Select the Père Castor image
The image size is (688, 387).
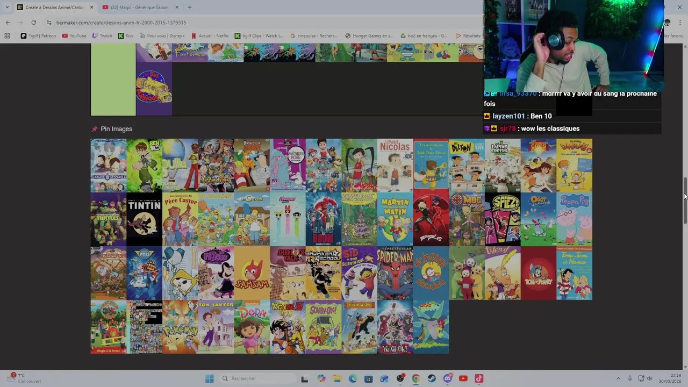[x=180, y=219]
